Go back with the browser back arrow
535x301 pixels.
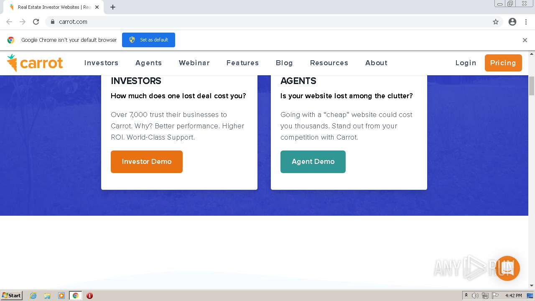(x=9, y=22)
